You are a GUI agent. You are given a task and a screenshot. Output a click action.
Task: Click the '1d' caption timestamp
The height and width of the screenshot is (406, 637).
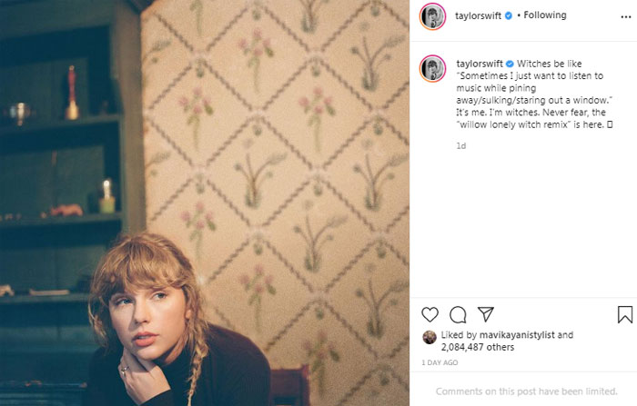click(x=460, y=145)
